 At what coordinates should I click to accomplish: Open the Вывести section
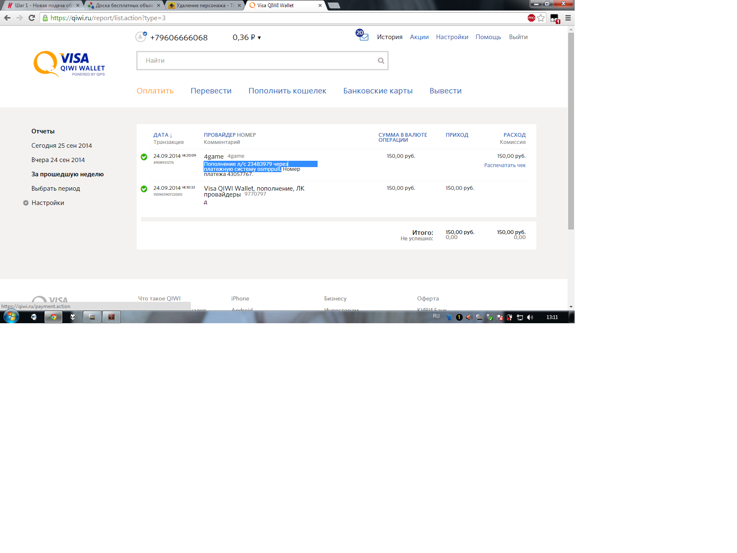coord(445,91)
